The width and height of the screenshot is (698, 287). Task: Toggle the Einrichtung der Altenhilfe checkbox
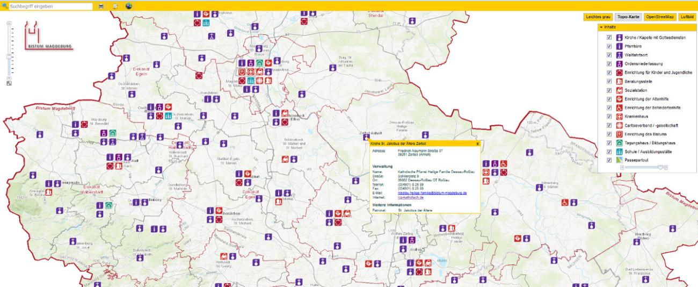pyautogui.click(x=608, y=99)
